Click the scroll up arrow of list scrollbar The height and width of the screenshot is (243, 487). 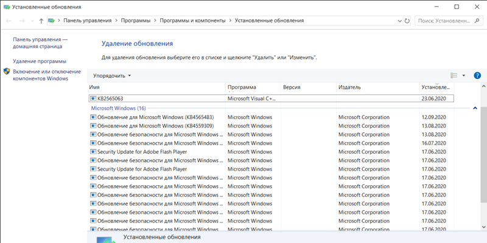(x=483, y=86)
